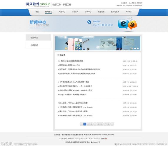Go to page 3 in the pagination

click(x=92, y=124)
